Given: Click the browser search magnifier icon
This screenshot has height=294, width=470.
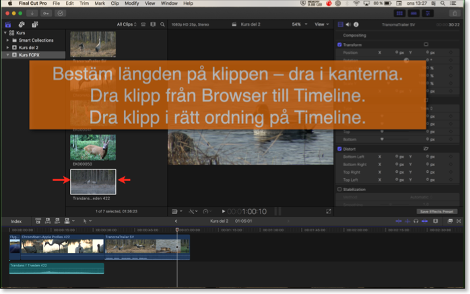Looking at the screenshot, I should pos(162,24).
